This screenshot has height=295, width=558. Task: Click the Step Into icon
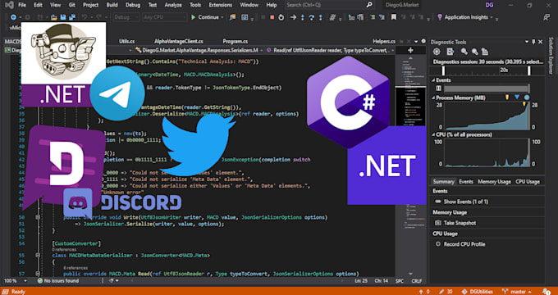coord(303,17)
